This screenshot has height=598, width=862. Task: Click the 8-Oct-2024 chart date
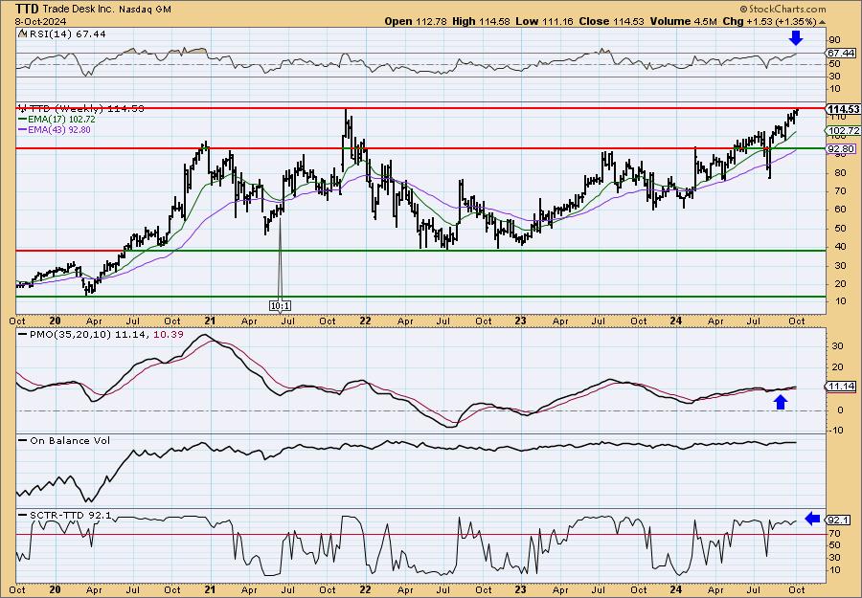pyautogui.click(x=40, y=21)
